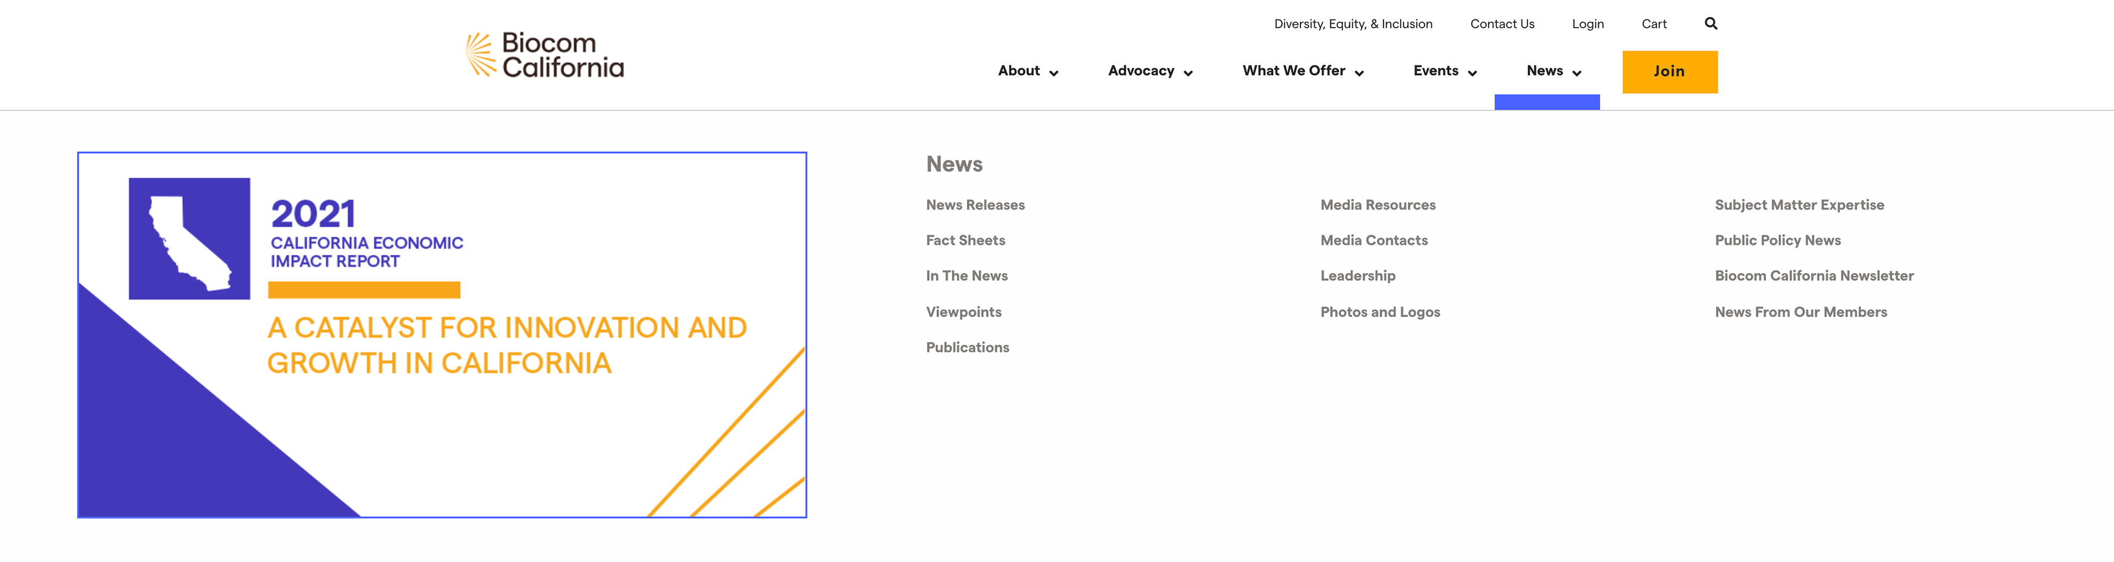Expand the Advocacy menu chevron

(1189, 73)
